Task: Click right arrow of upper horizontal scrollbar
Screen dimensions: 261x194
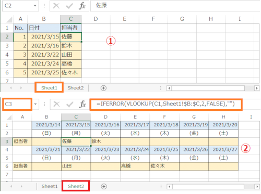Action: coord(257,88)
